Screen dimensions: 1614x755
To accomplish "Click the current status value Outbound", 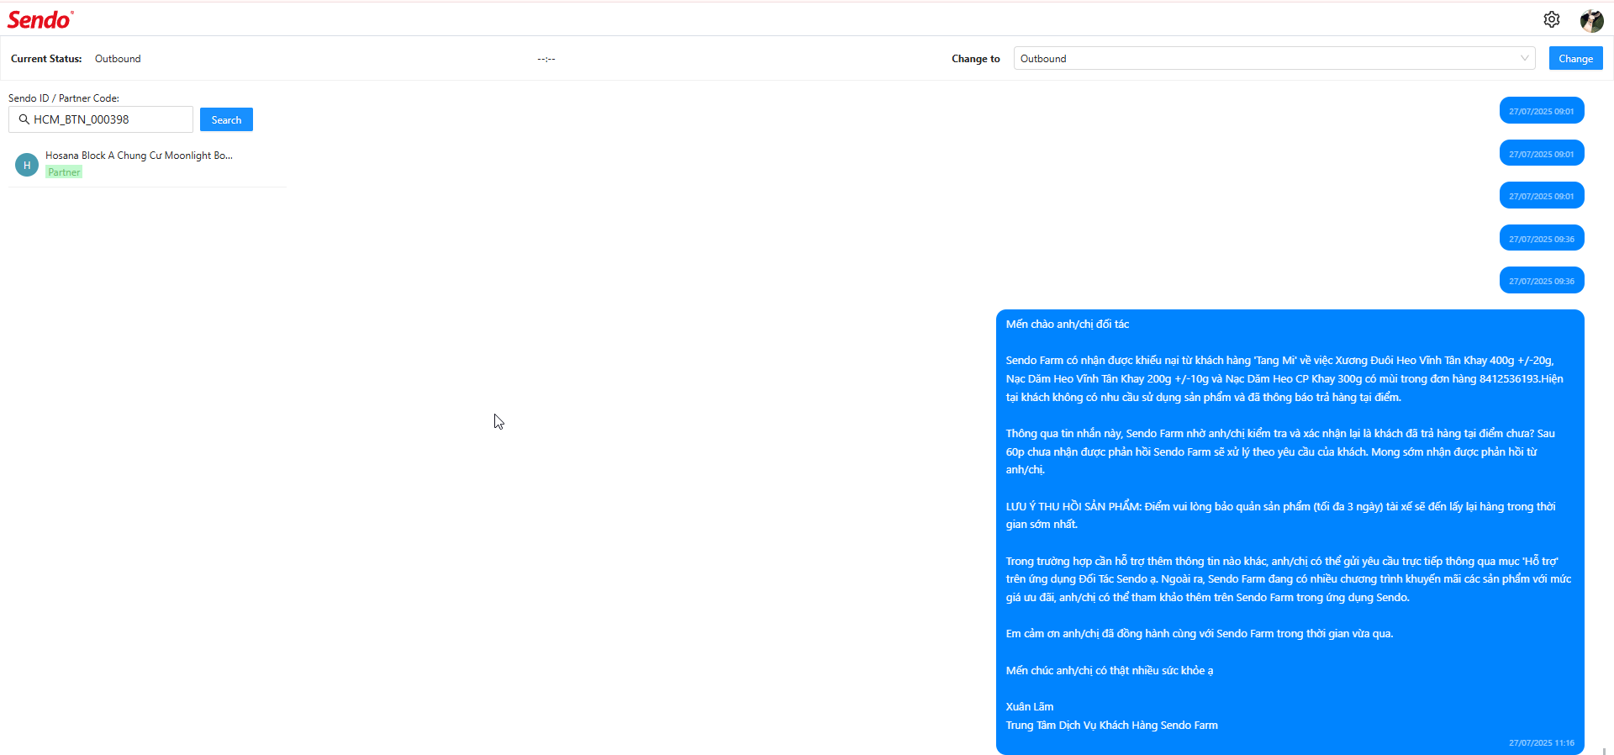I will coord(118,59).
